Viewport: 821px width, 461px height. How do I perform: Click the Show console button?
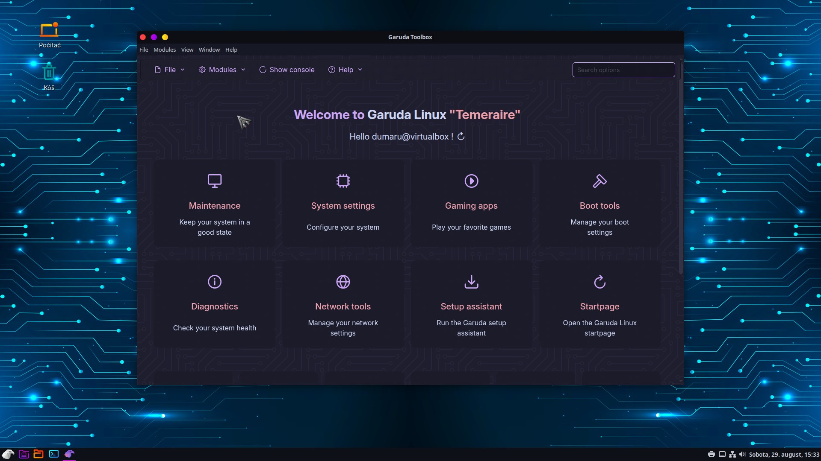click(x=287, y=70)
